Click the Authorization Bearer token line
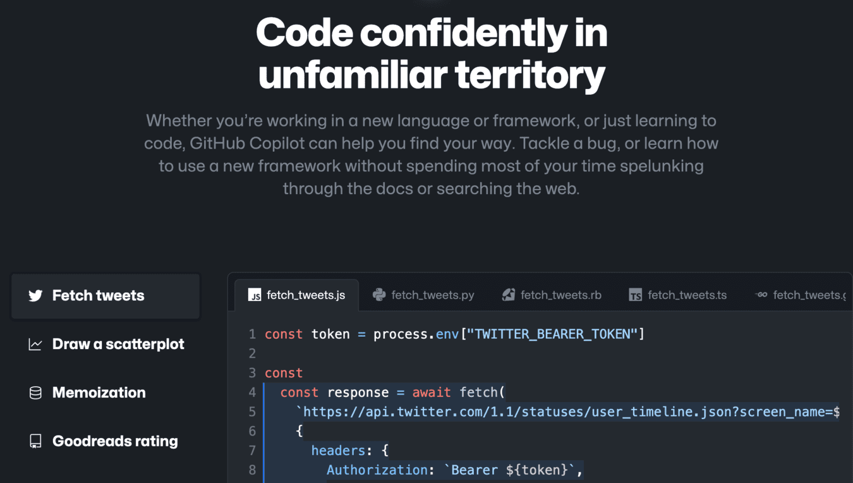The height and width of the screenshot is (483, 853). [x=454, y=470]
